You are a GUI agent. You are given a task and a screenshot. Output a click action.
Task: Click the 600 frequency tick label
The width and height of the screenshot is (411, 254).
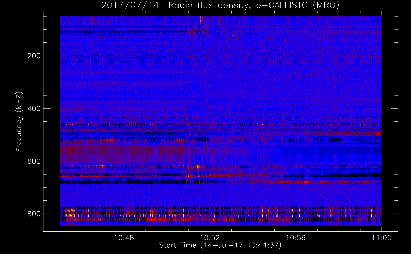click(x=34, y=161)
